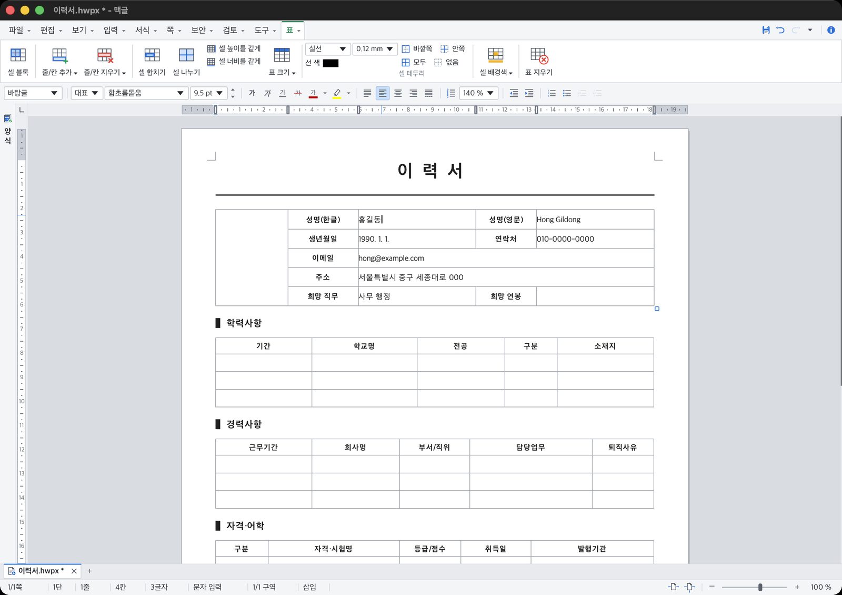Image resolution: width=842 pixels, height=595 pixels.
Task: Toggle strikethrough text formatting
Action: (298, 93)
